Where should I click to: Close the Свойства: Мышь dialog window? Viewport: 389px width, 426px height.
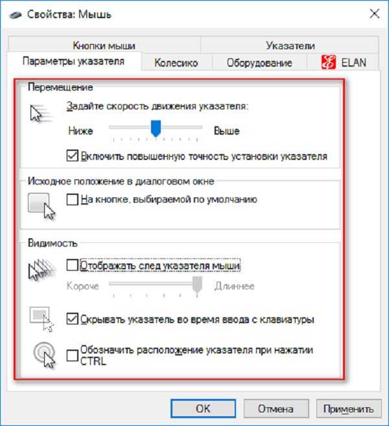375,14
